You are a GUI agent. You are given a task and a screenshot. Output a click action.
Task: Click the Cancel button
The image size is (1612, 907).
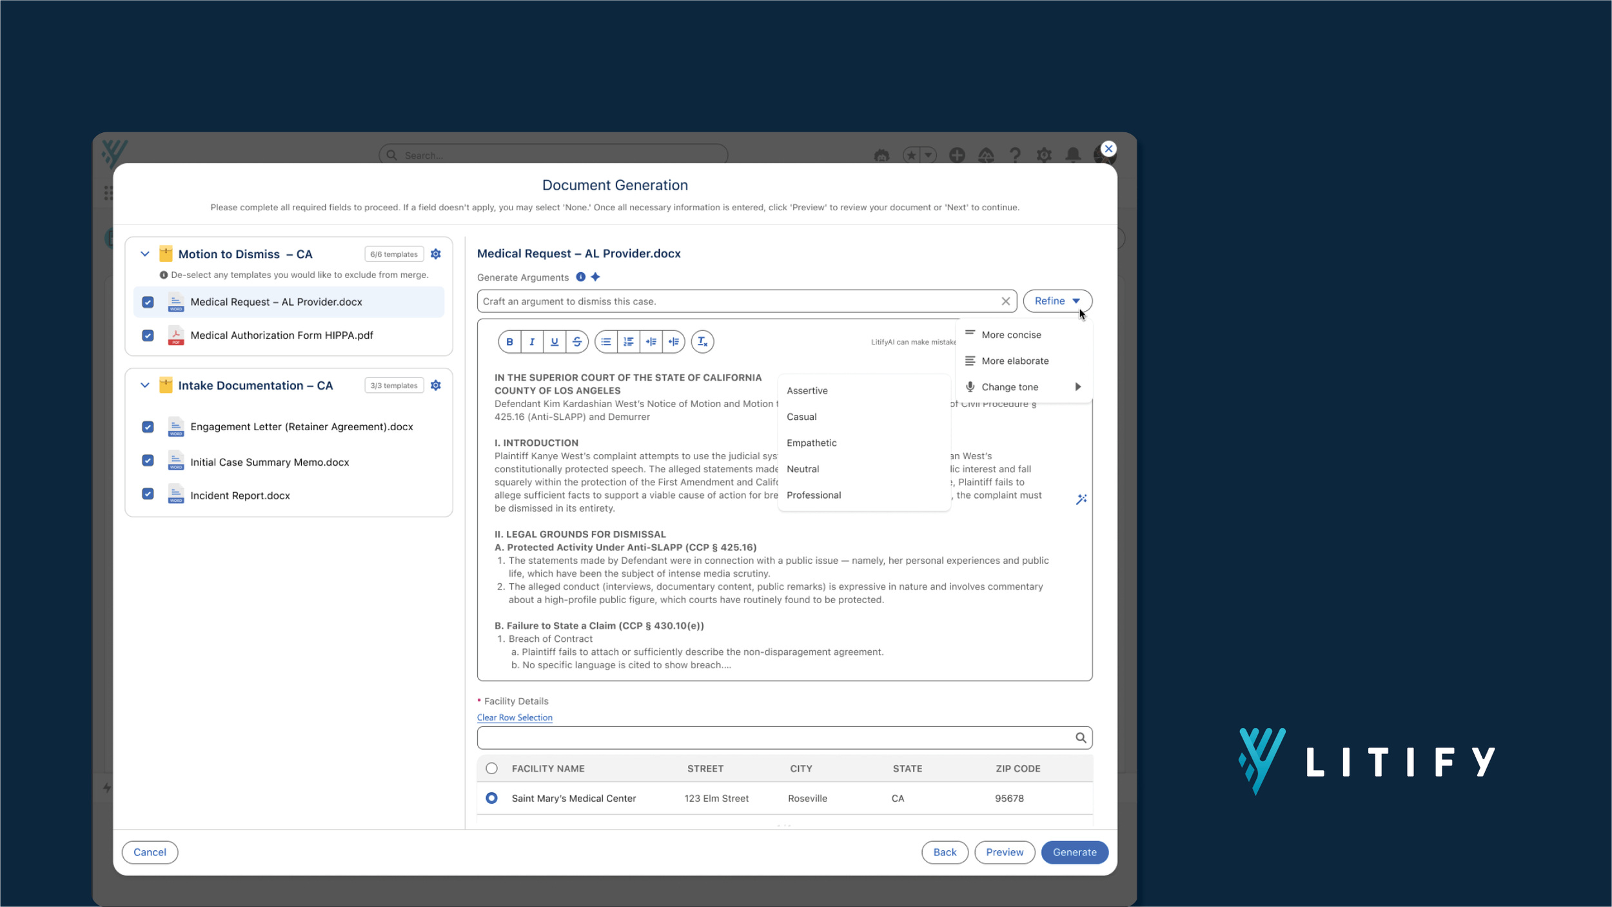click(150, 852)
